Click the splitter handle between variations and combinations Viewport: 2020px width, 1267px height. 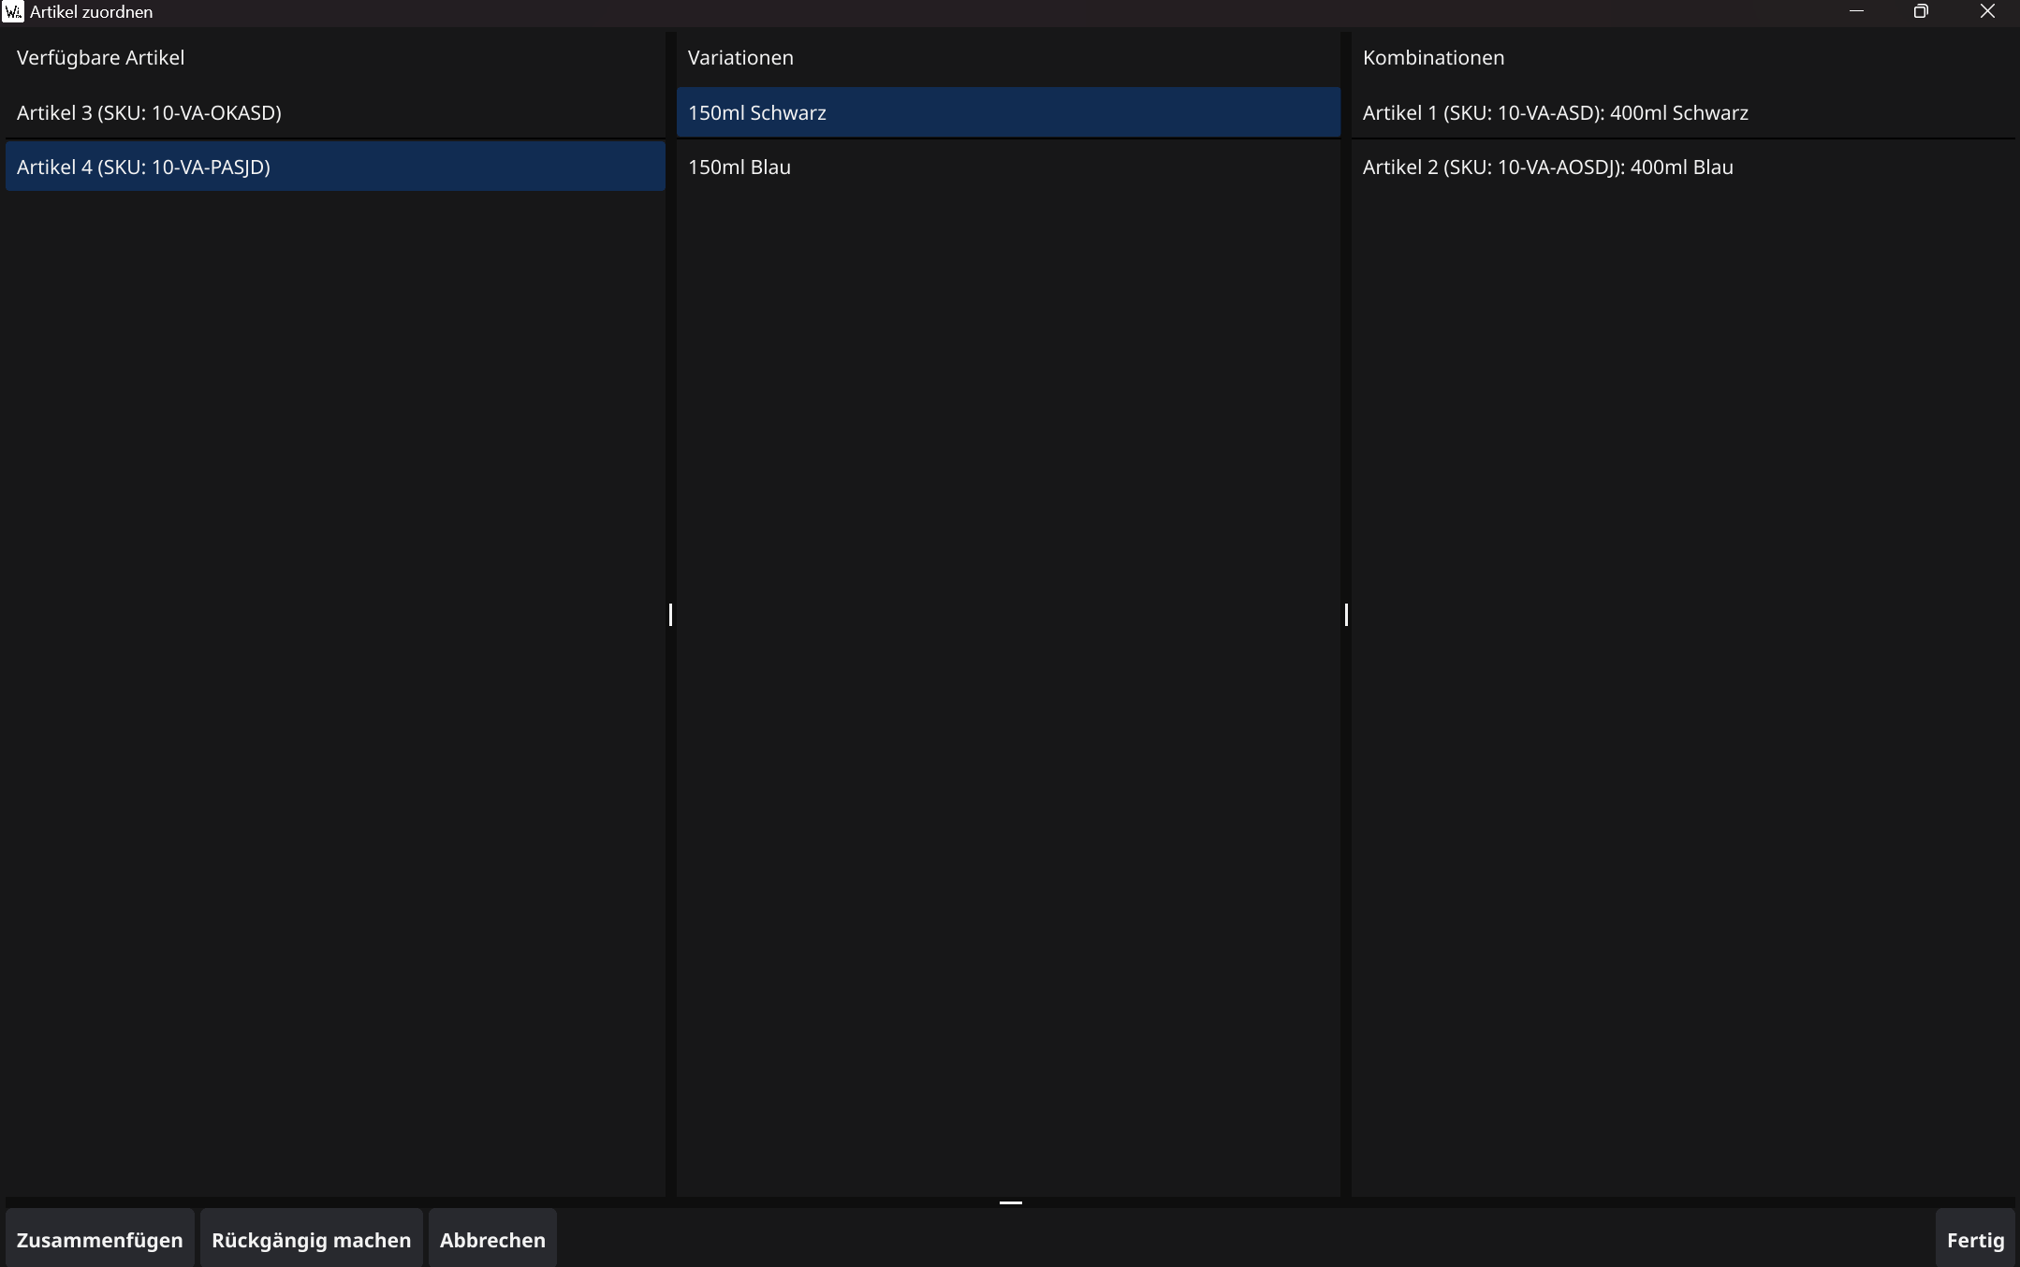coord(1345,615)
